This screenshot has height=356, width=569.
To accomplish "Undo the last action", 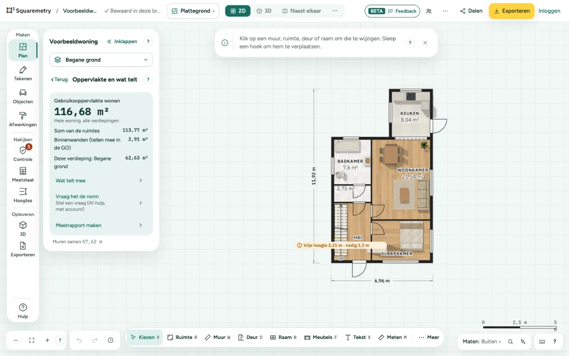I will [x=79, y=340].
